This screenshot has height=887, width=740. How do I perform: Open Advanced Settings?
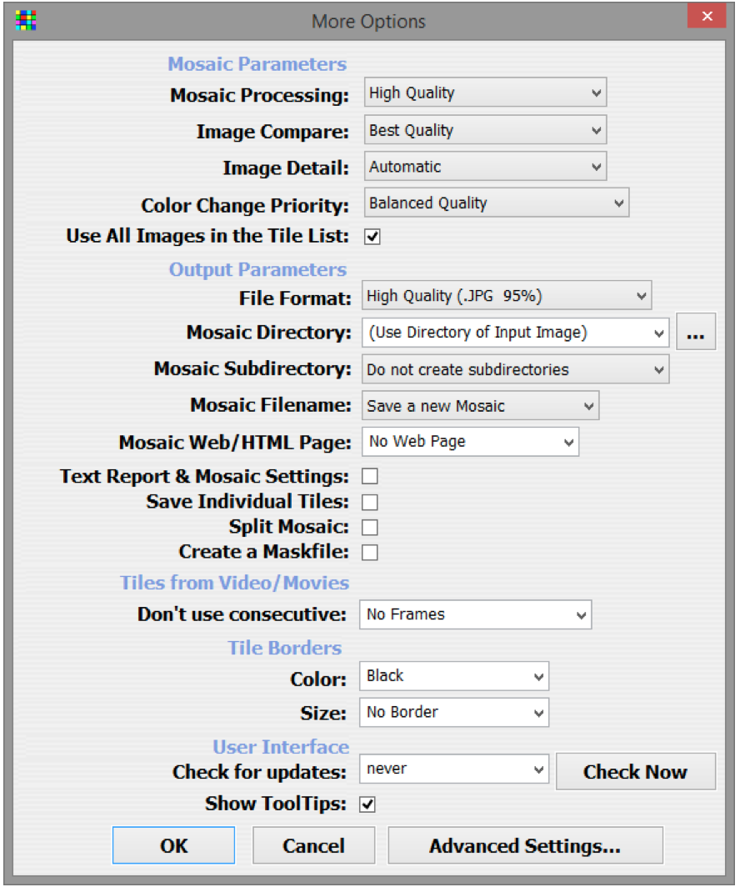tap(525, 845)
